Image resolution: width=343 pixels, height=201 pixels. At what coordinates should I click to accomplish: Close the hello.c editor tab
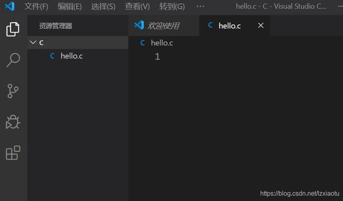[x=261, y=25]
